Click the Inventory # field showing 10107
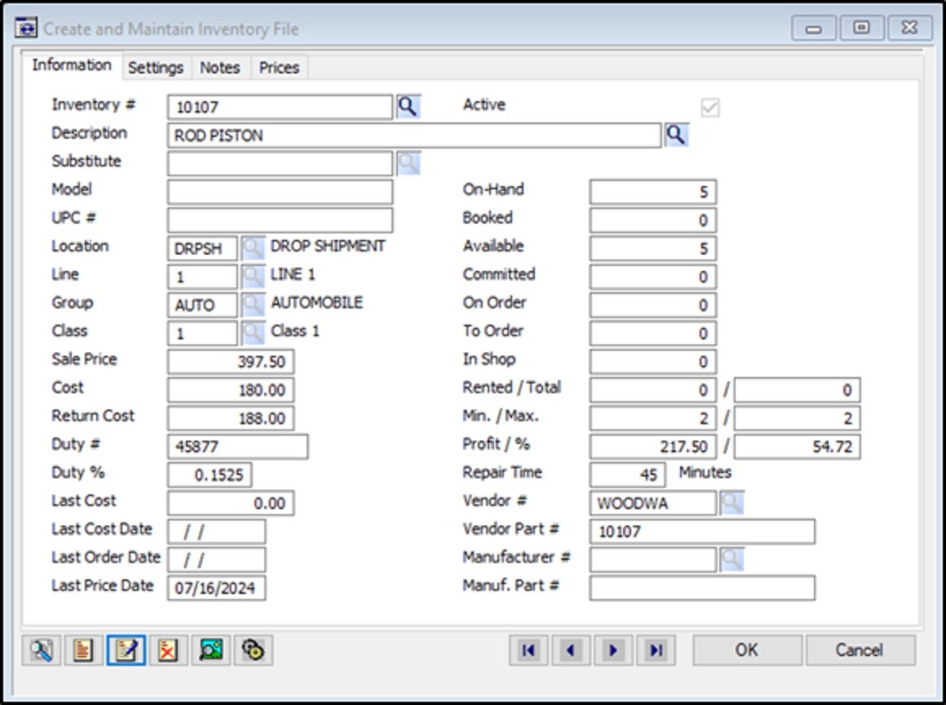 pyautogui.click(x=280, y=107)
